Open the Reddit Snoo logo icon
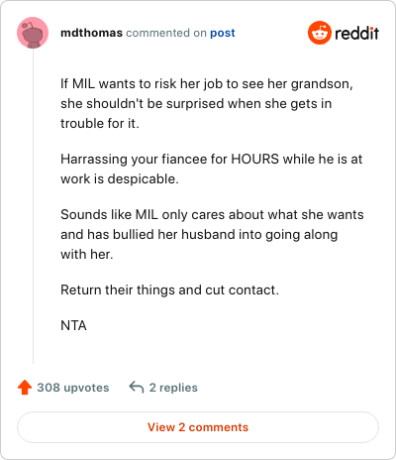This screenshot has height=460, width=396. (319, 33)
